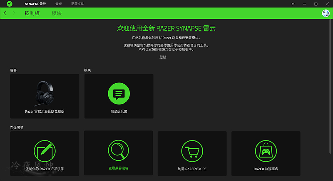Open the user profile avatar

(x=326, y=13)
